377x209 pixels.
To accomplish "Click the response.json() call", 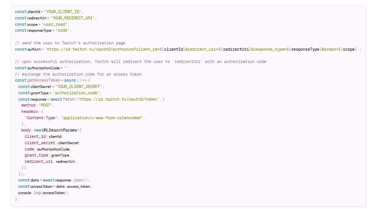I will coord(72,180).
